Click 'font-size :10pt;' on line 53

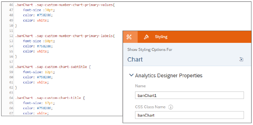point(39,41)
